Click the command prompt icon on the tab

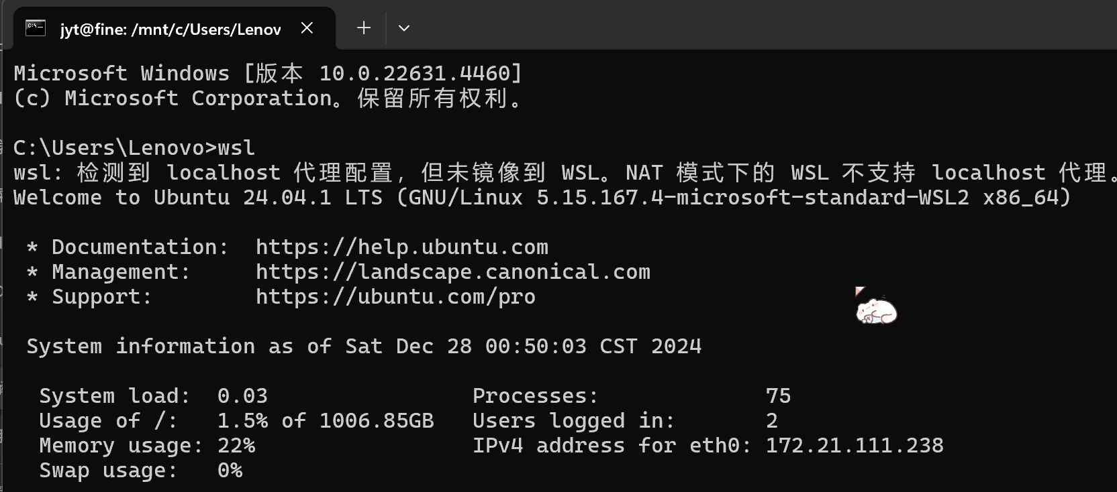point(35,27)
